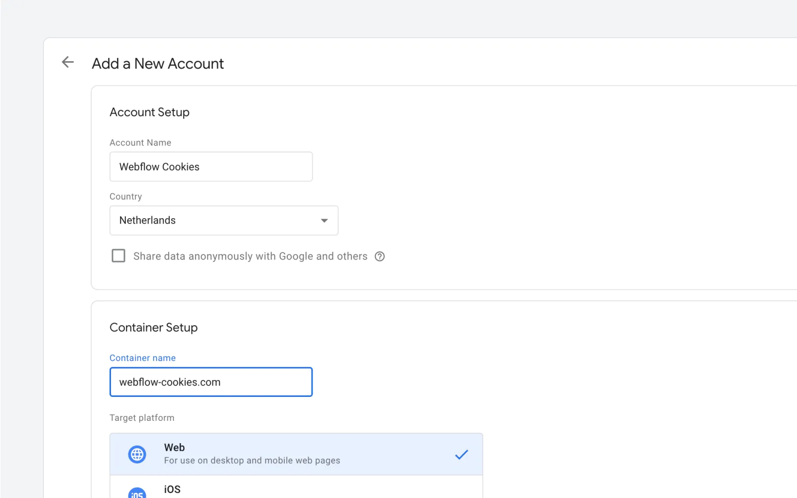
Task: Click the blue Container name label
Action: 142,358
